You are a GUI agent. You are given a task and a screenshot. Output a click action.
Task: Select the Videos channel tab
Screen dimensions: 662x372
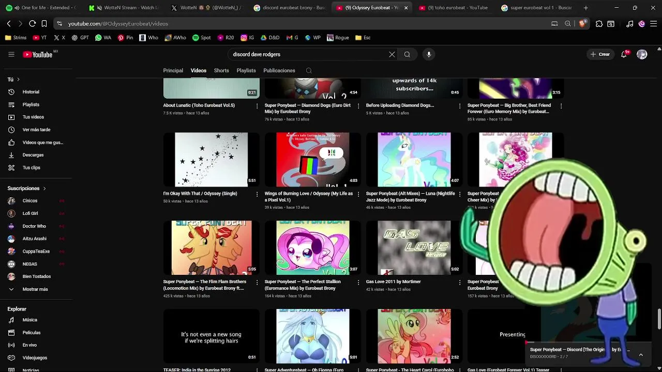pyautogui.click(x=199, y=70)
